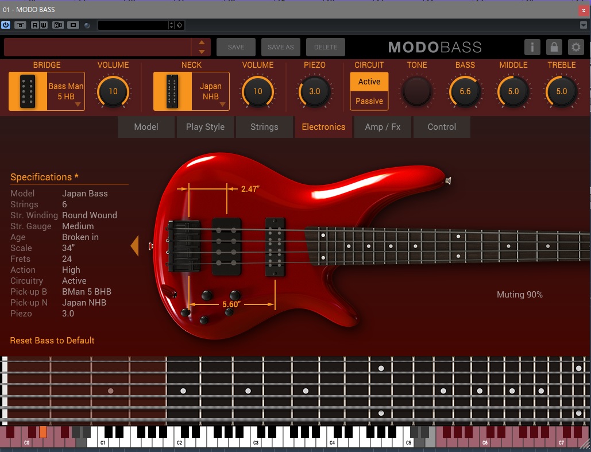Open settings gear in MODO BASS header
Viewport: 591px width, 452px height.
[x=576, y=47]
